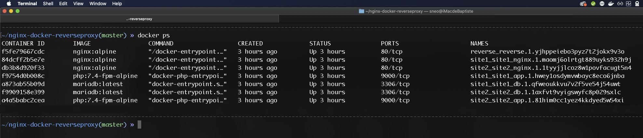Click the STATUS column header

[320, 44]
